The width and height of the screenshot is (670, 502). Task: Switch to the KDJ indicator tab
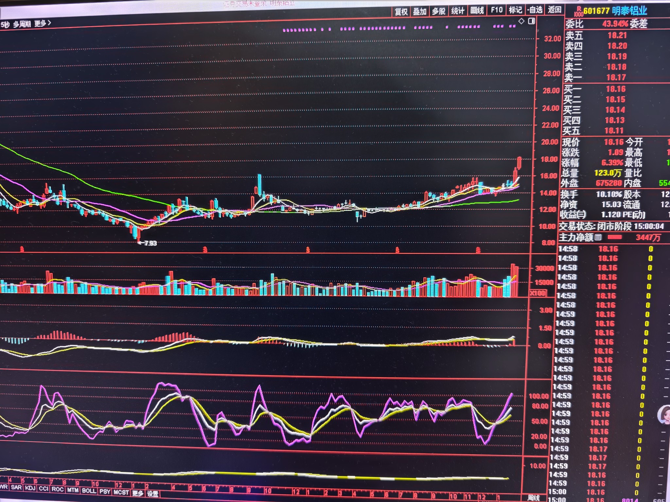tap(30, 488)
